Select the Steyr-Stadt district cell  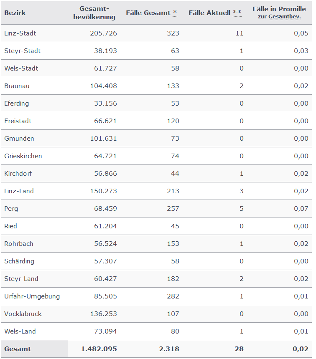point(23,51)
